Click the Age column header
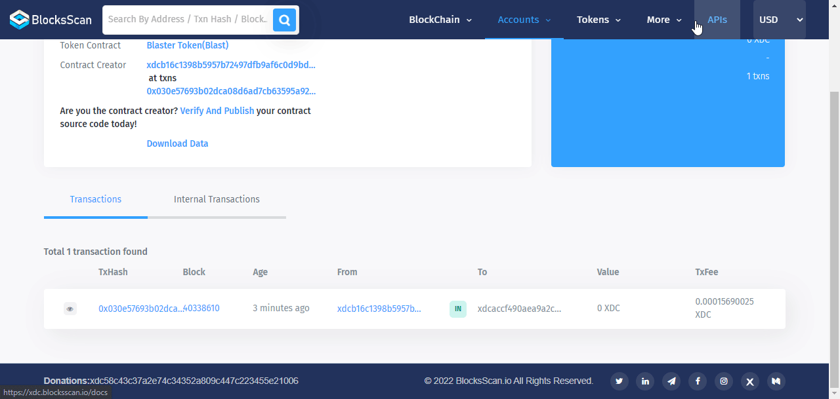This screenshot has width=840, height=399. 261,272
